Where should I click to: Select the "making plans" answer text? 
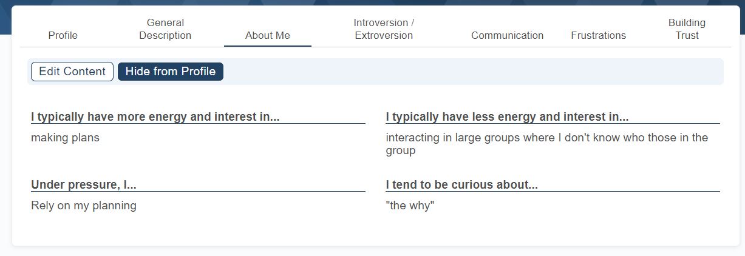(65, 138)
